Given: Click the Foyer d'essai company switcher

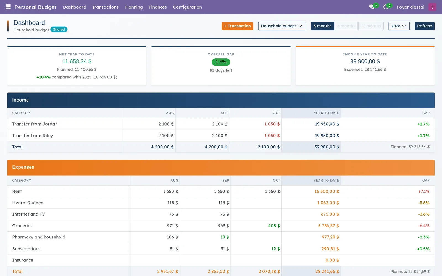Looking at the screenshot, I should pos(411,7).
